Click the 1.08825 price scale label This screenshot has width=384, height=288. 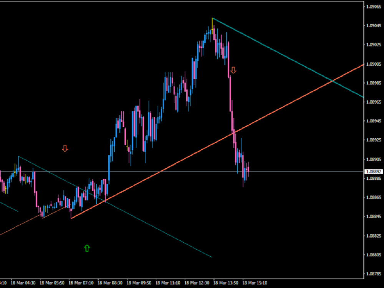click(374, 236)
